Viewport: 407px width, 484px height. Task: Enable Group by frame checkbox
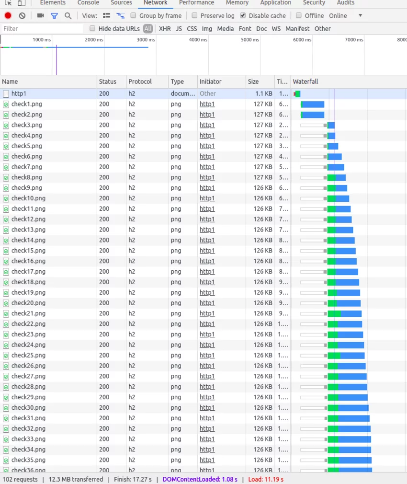(x=133, y=15)
